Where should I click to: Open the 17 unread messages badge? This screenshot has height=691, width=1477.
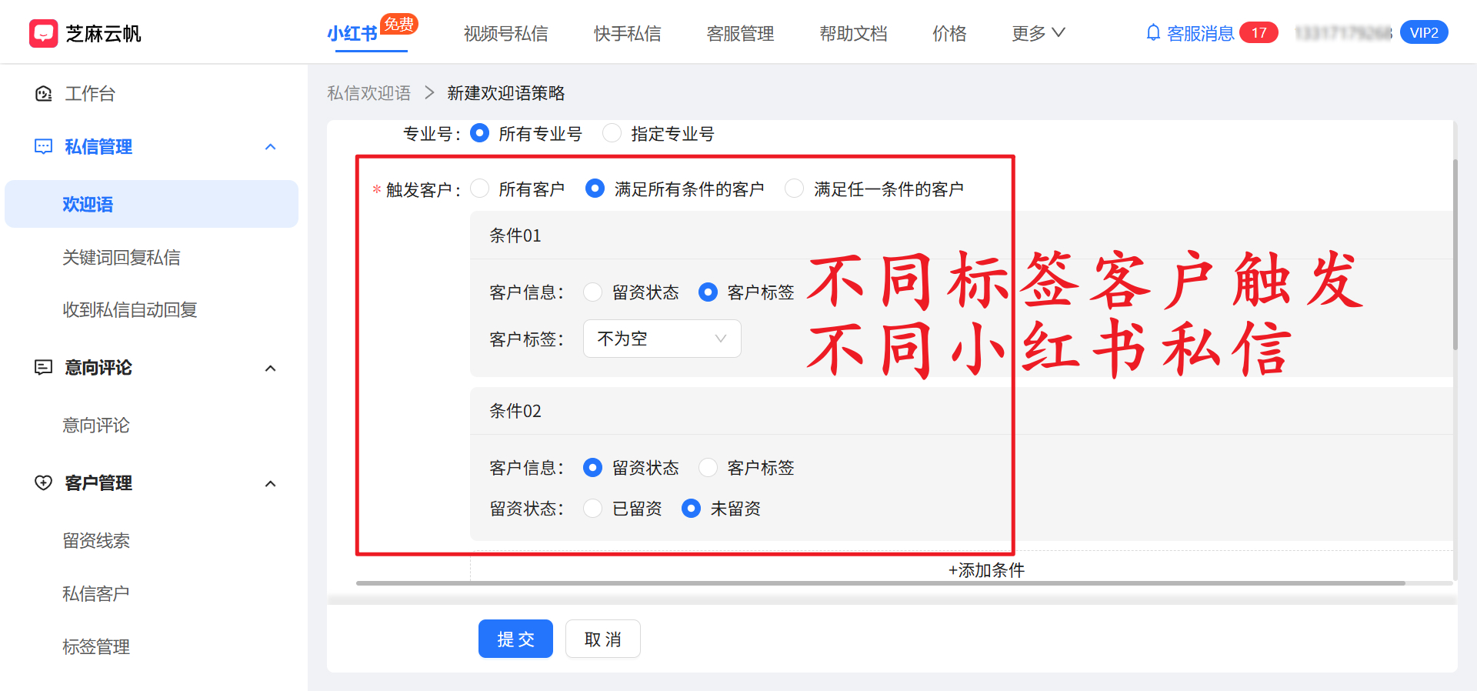[1259, 33]
